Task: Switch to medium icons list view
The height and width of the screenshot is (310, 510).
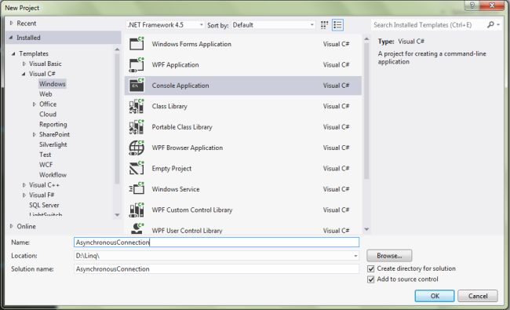Action: coord(337,25)
